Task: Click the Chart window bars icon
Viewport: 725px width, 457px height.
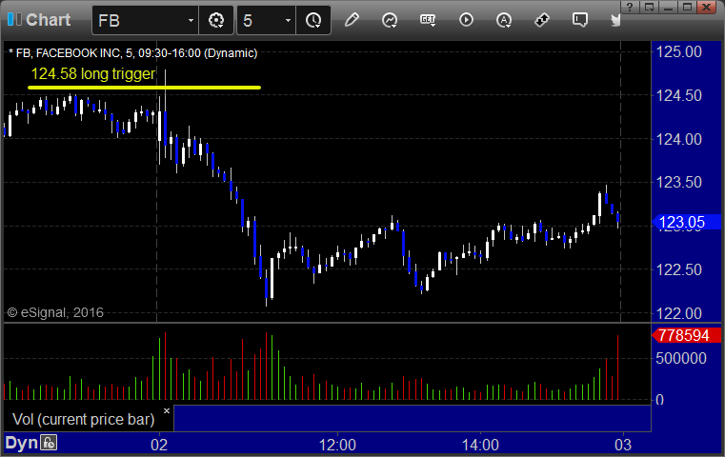Action: (14, 19)
